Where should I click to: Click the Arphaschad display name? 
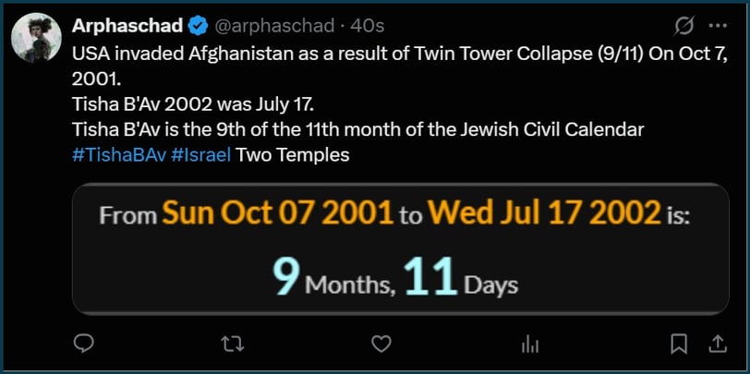pyautogui.click(x=127, y=26)
